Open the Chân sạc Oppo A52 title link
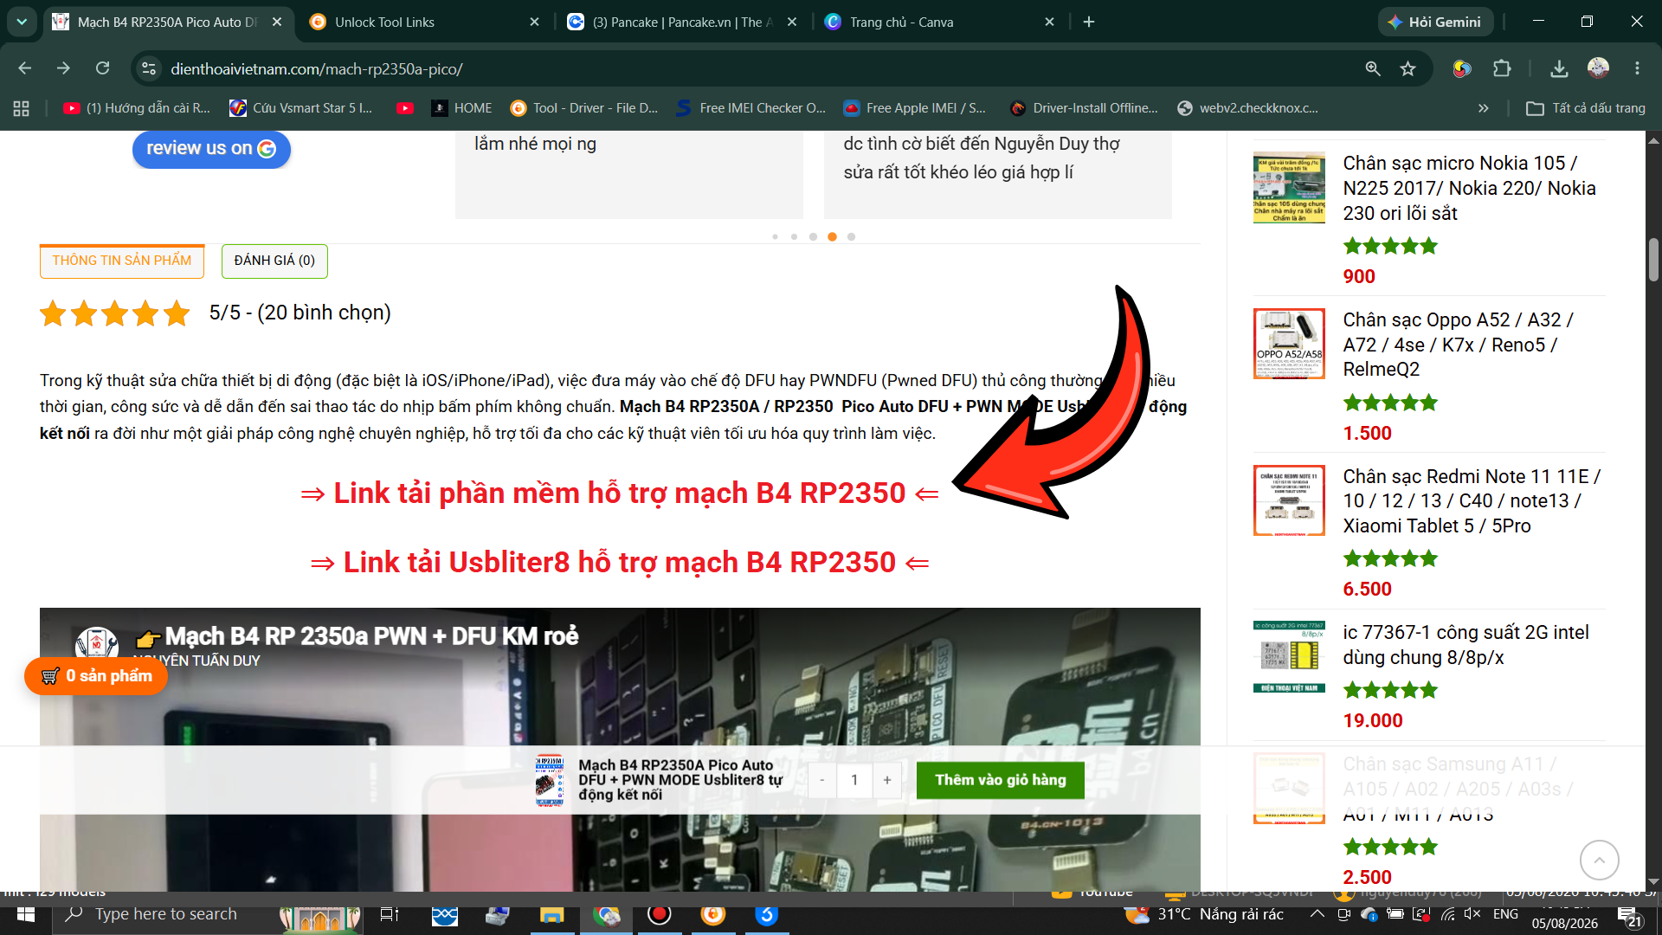The height and width of the screenshot is (935, 1662). tap(1458, 345)
